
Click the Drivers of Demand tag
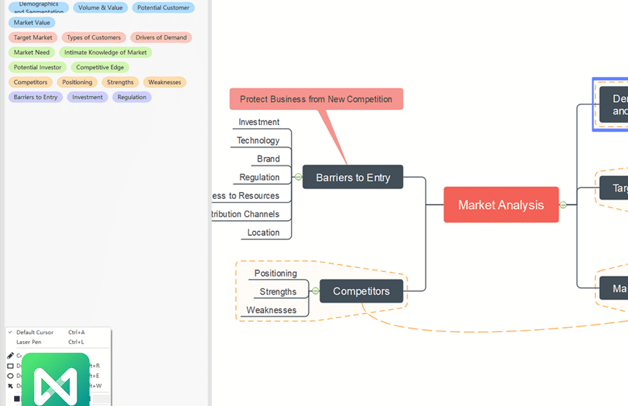161,37
